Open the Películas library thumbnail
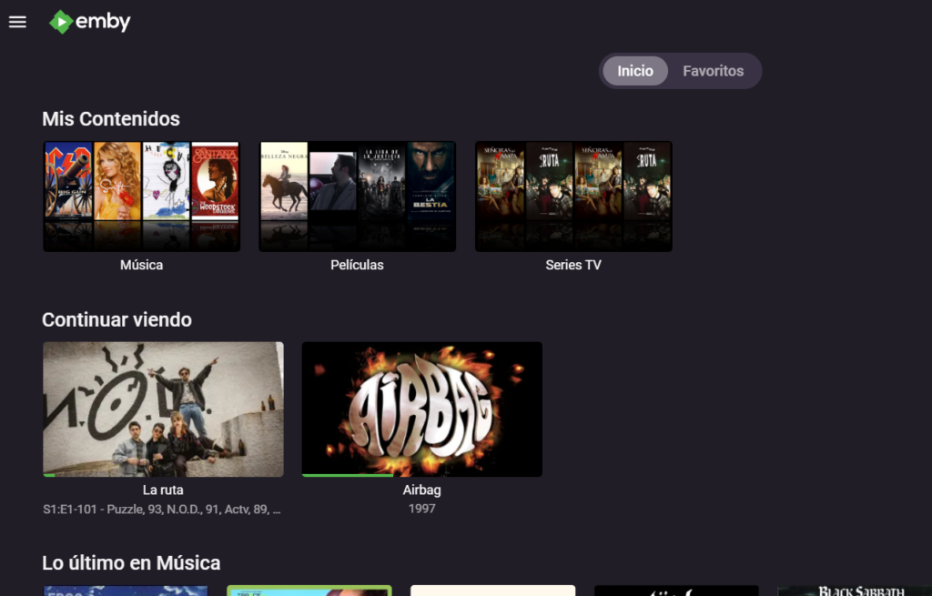This screenshot has width=932, height=596. click(357, 196)
